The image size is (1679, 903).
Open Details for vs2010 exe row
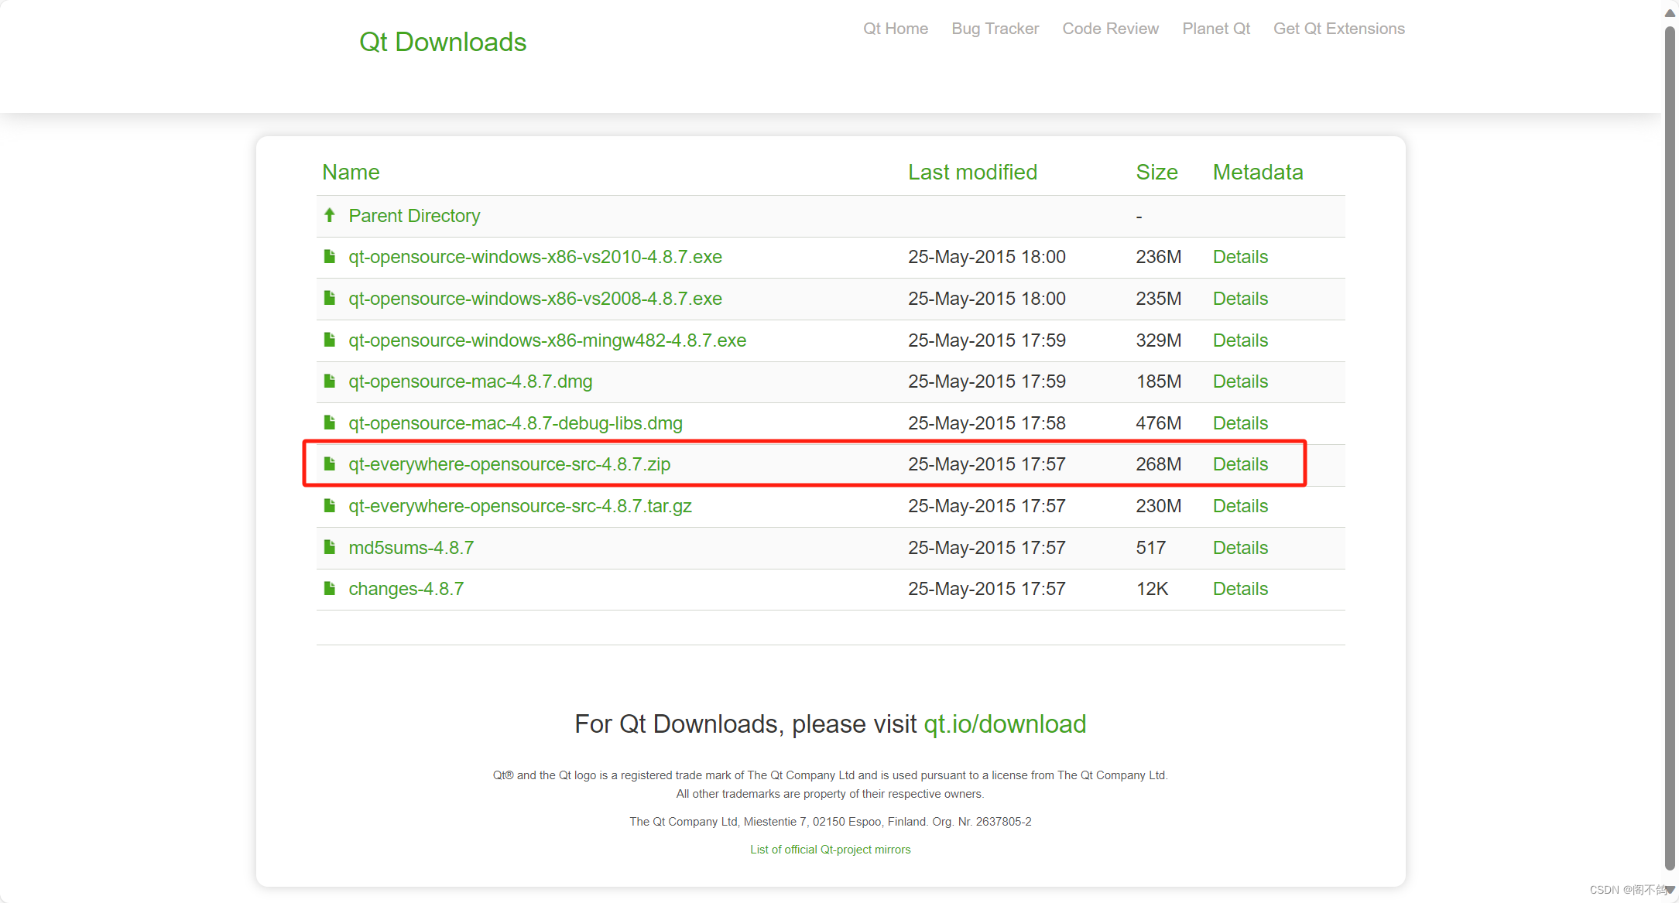(1240, 257)
